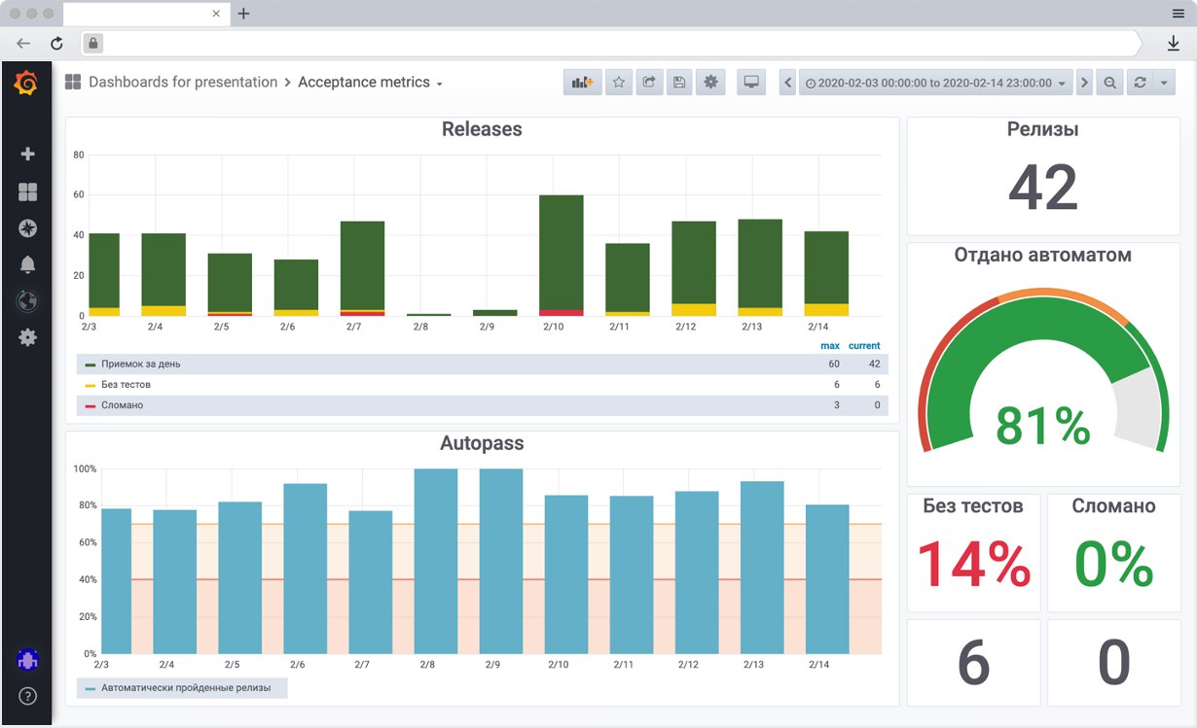Image resolution: width=1197 pixels, height=728 pixels.
Task: Sort legend by the 'max' column header
Action: [x=829, y=346]
